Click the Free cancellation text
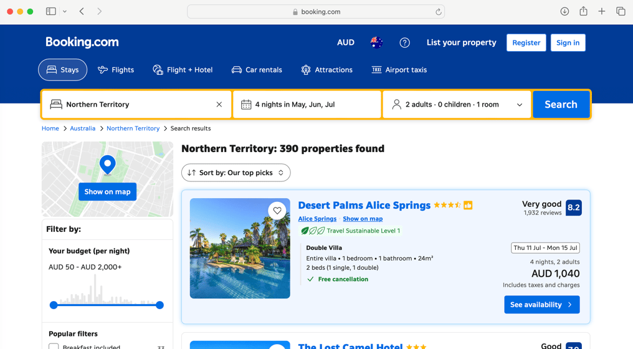Image resolution: width=633 pixels, height=349 pixels. [x=343, y=279]
